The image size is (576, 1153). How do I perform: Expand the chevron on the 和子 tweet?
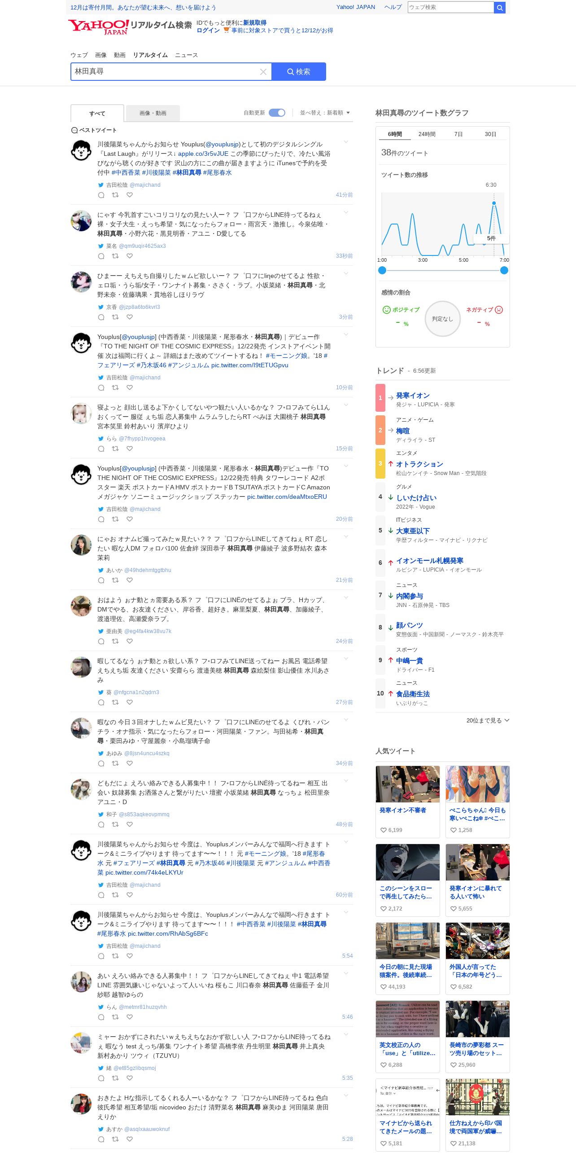pyautogui.click(x=346, y=781)
